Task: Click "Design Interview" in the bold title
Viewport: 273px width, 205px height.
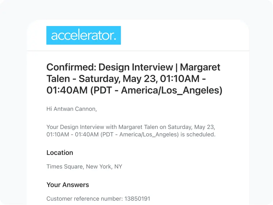Action: [x=135, y=67]
